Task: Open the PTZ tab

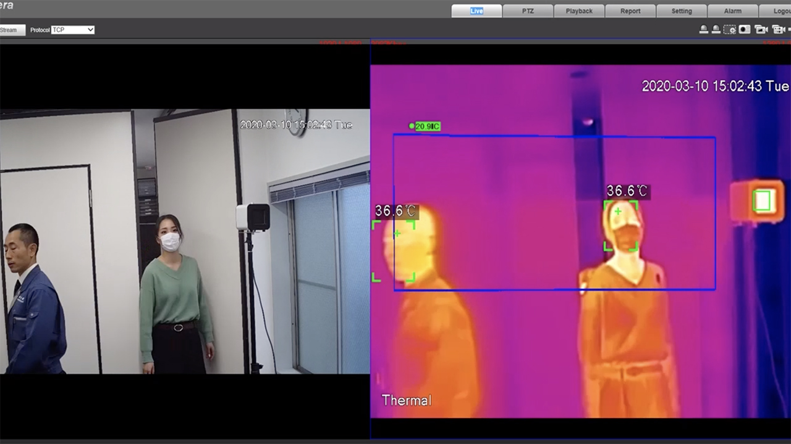Action: click(527, 11)
